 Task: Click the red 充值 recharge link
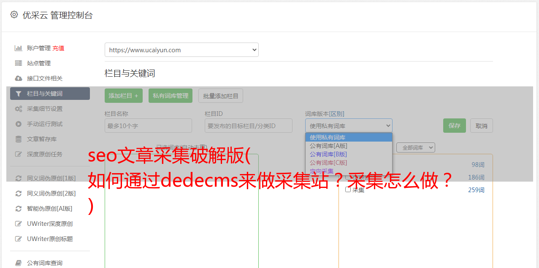click(59, 48)
